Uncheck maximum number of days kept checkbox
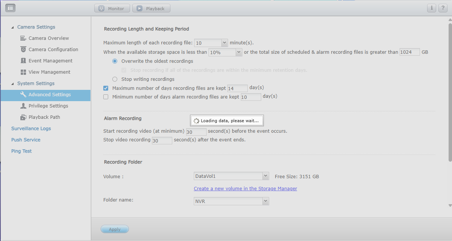 (x=106, y=88)
